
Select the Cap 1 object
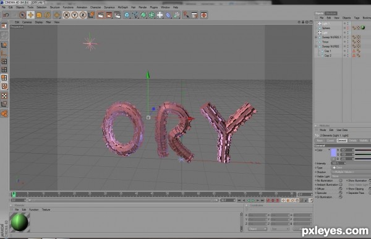pyautogui.click(x=328, y=51)
